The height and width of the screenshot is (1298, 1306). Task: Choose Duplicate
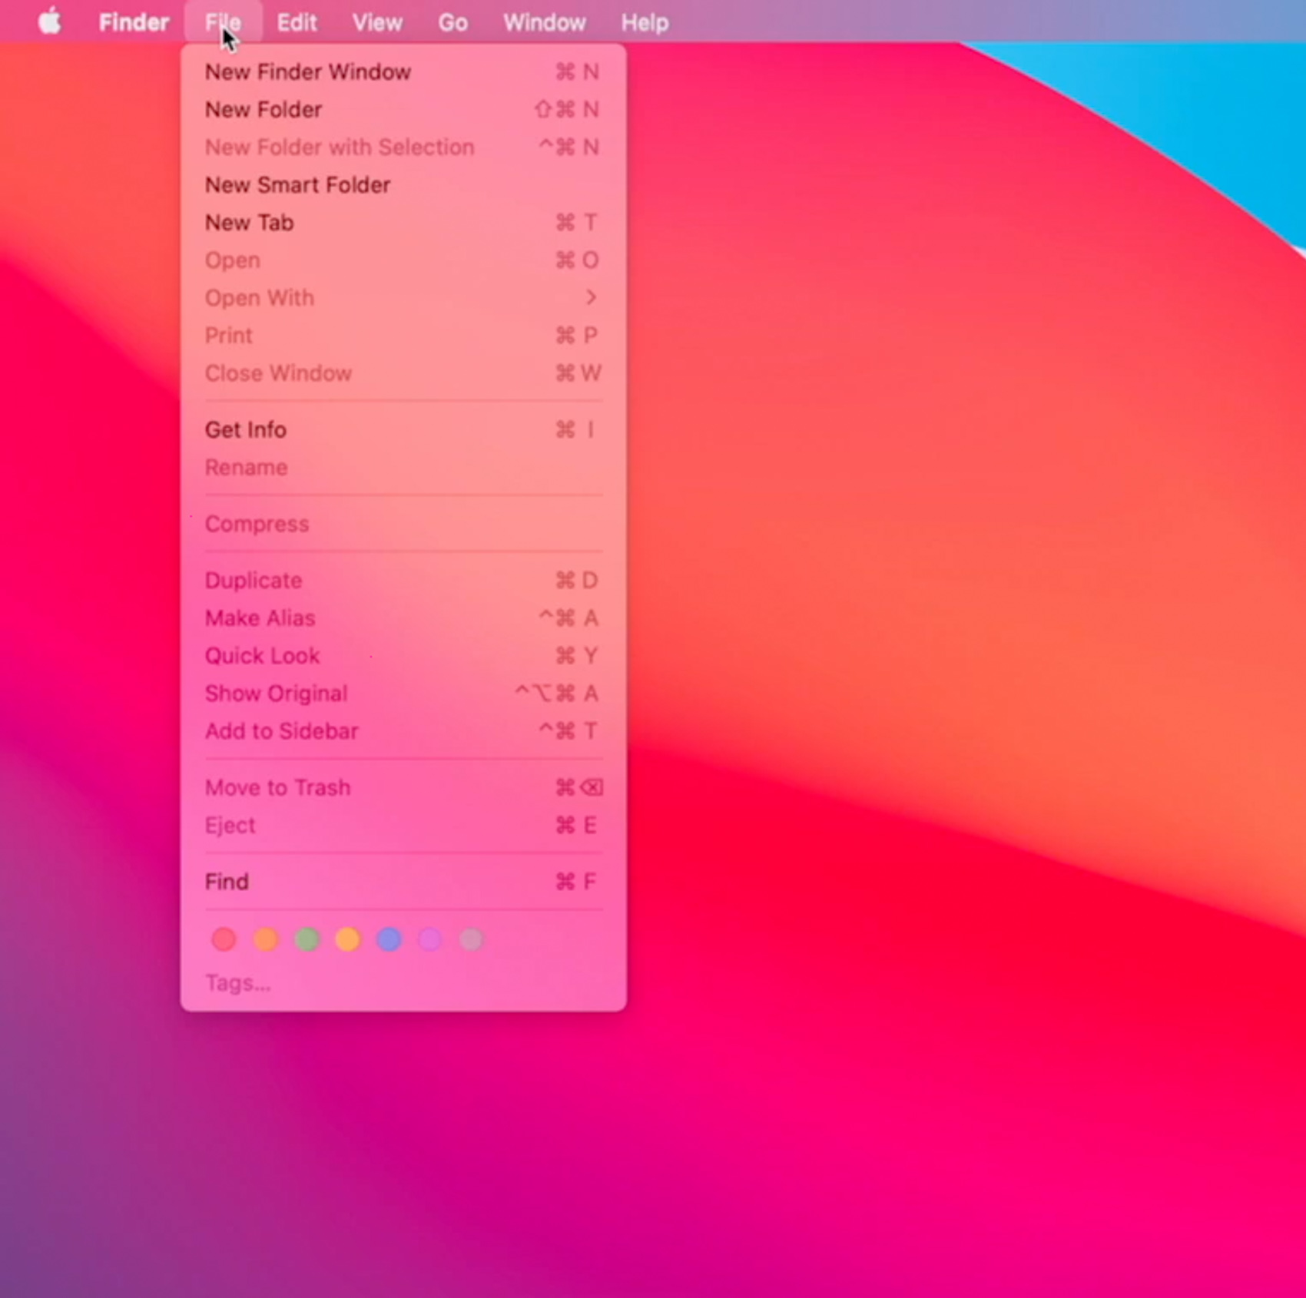[x=403, y=580]
